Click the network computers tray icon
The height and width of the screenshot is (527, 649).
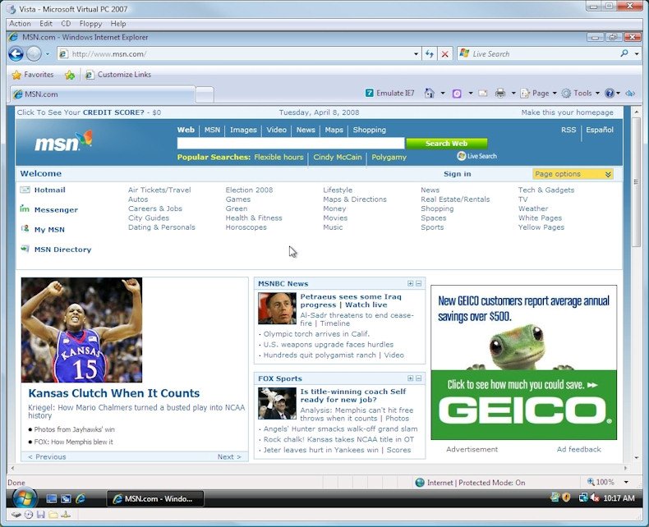[x=583, y=497]
